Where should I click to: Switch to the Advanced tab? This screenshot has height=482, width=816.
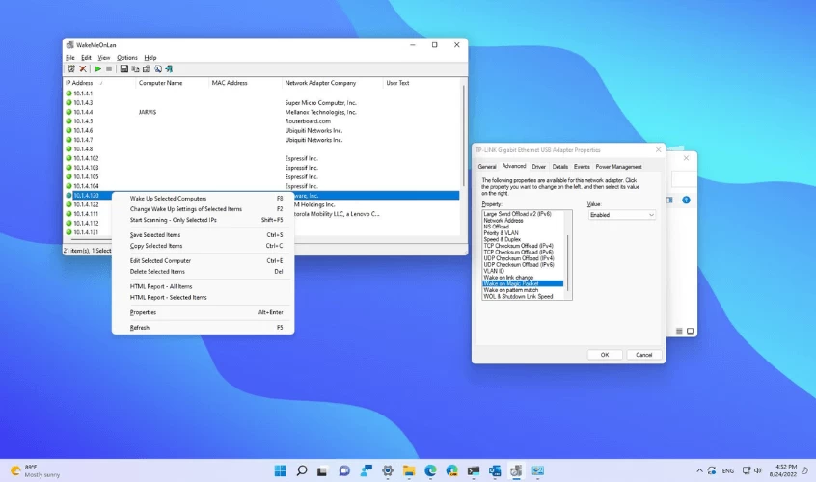coord(514,166)
